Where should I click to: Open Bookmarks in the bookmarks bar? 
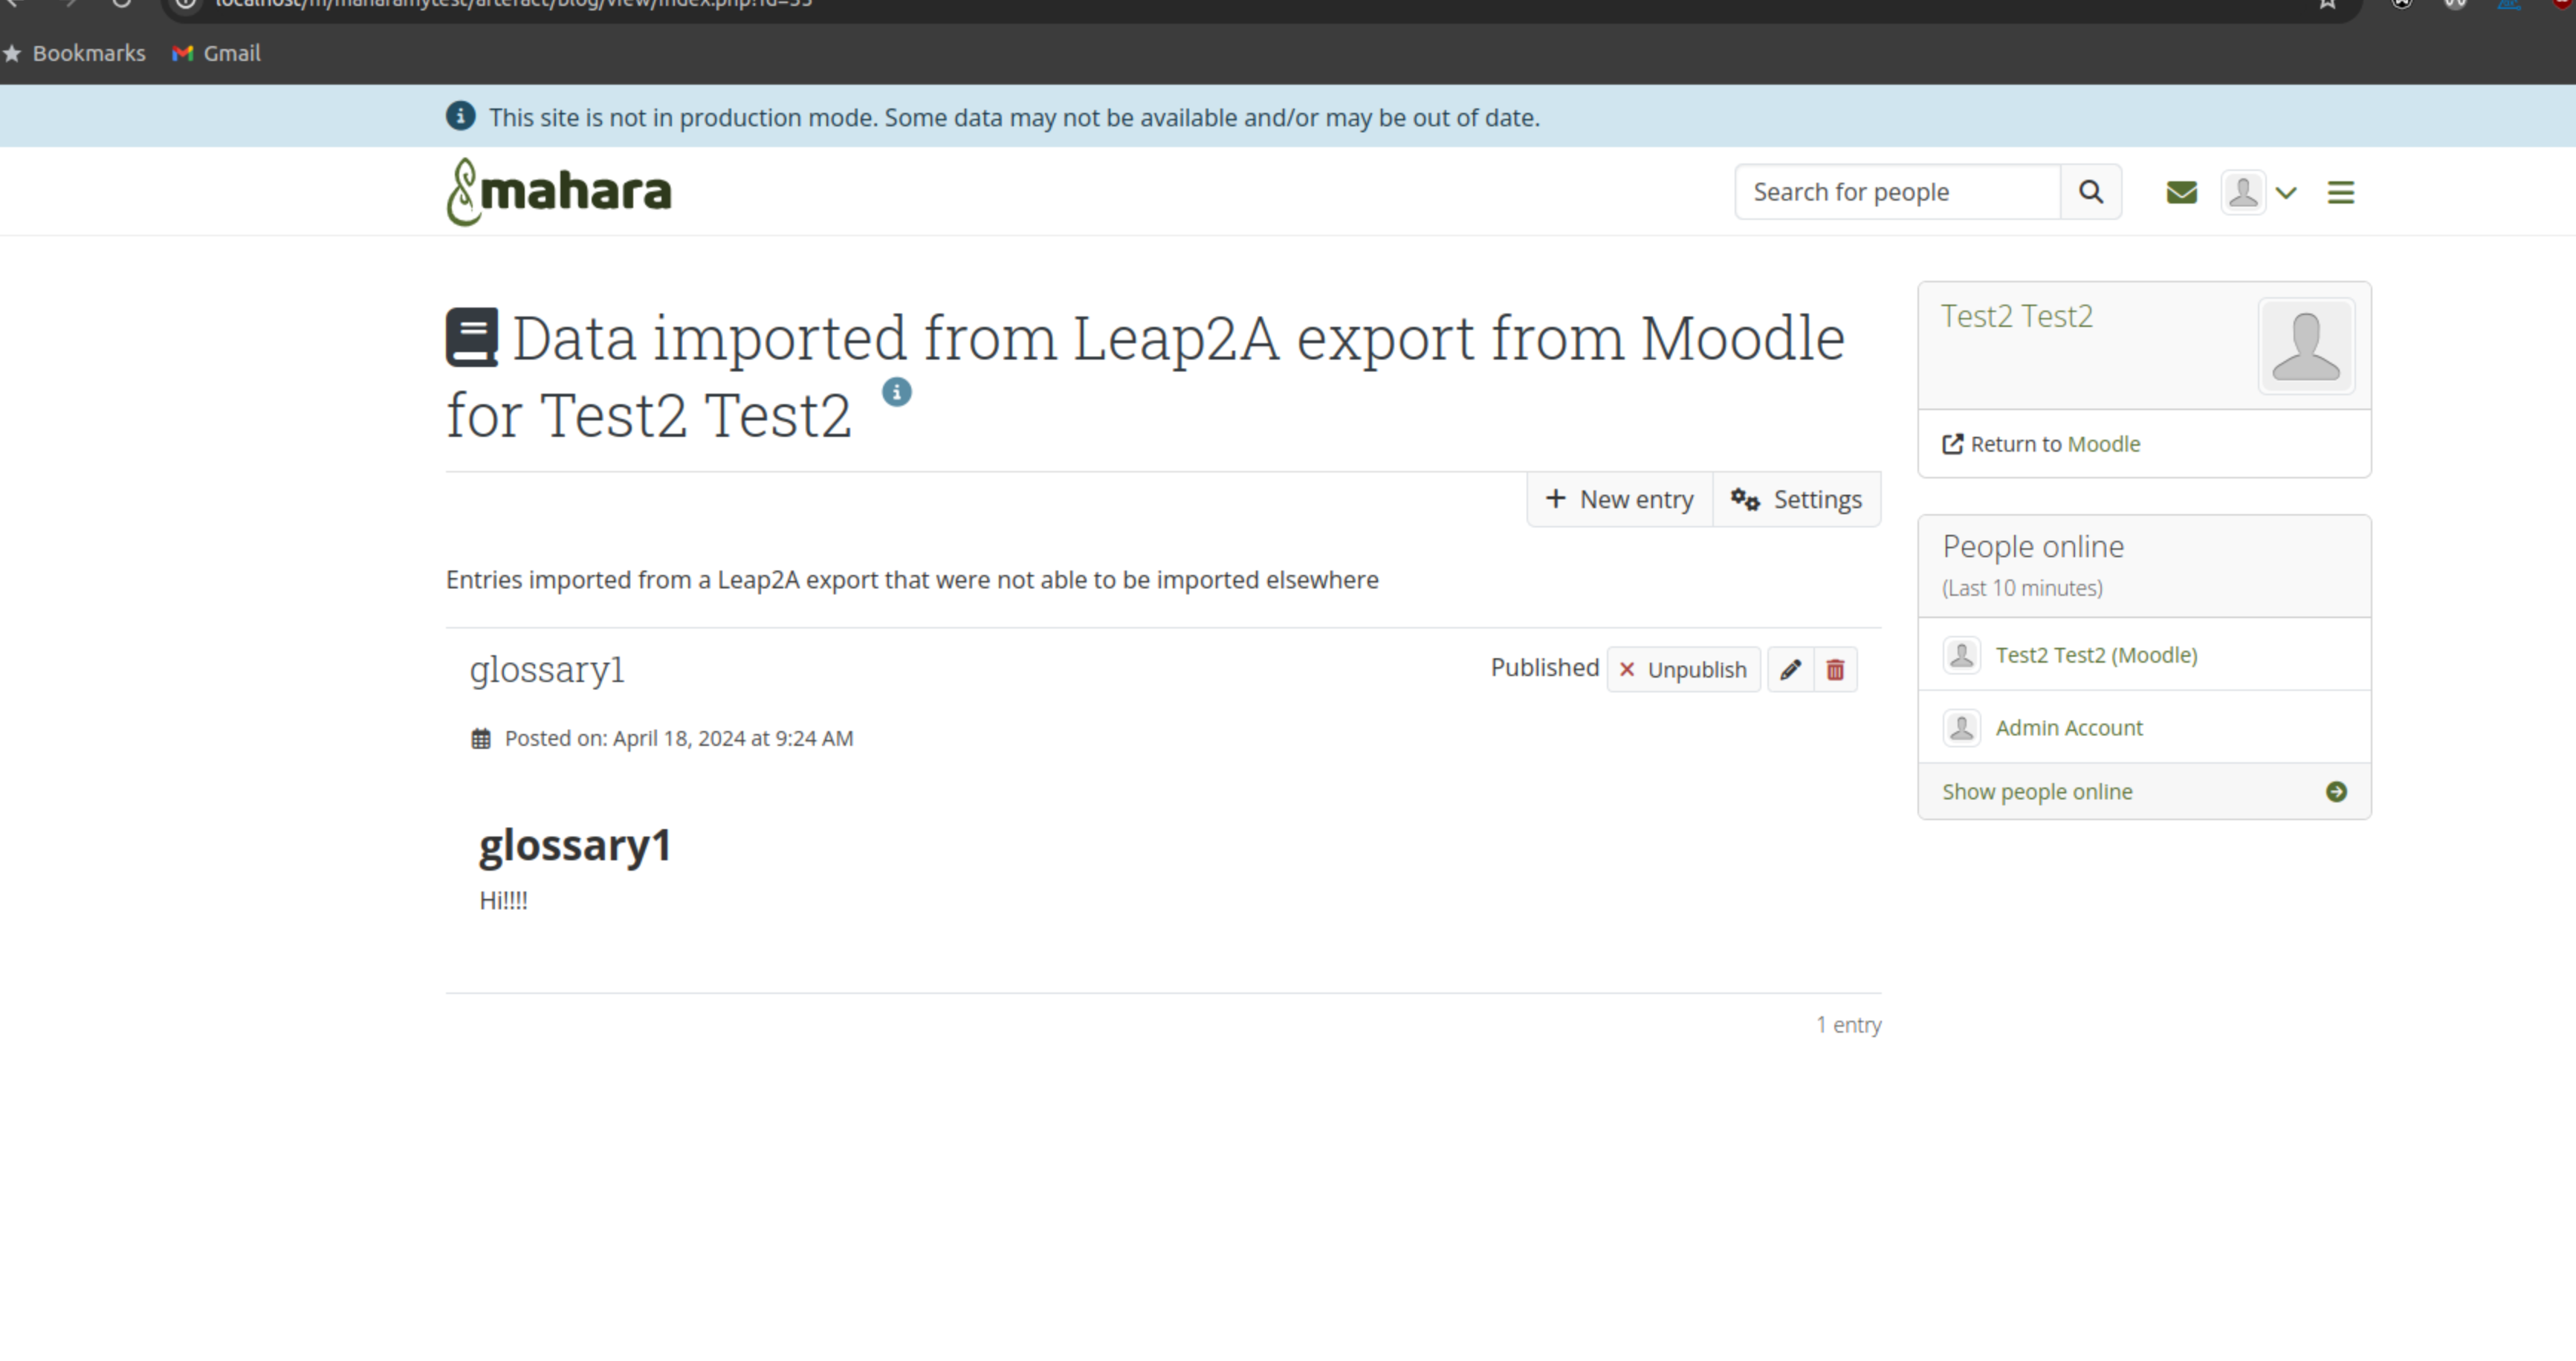(x=75, y=53)
